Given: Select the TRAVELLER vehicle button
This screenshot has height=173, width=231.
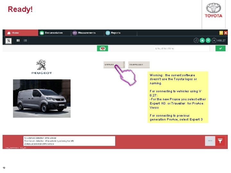Looking at the screenshot, I should tap(139, 65).
